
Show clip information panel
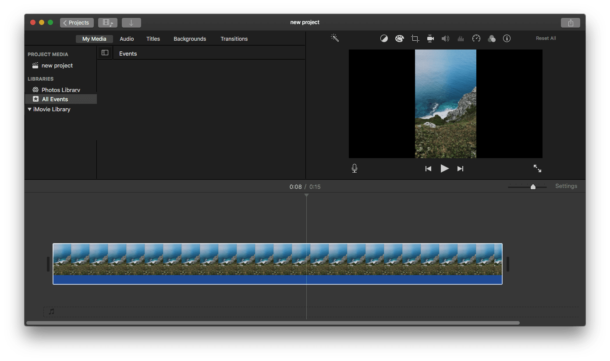pos(507,38)
